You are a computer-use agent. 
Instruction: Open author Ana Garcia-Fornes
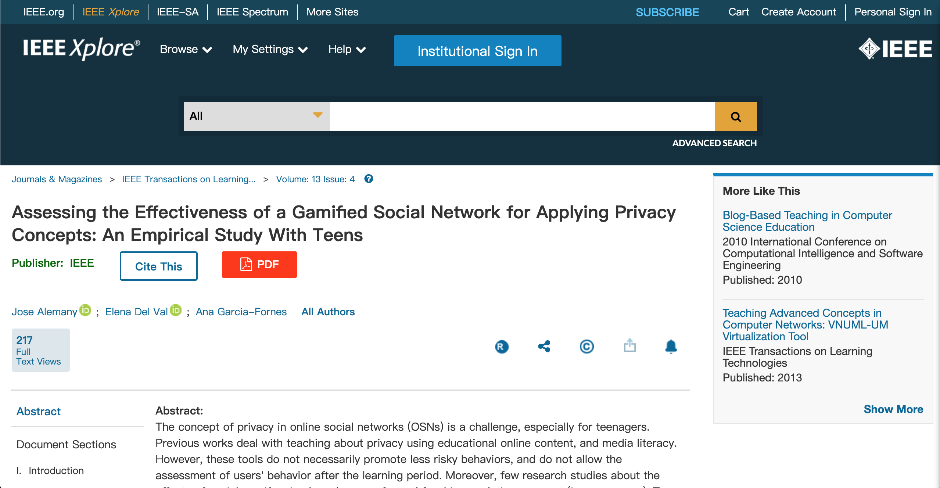coord(241,312)
